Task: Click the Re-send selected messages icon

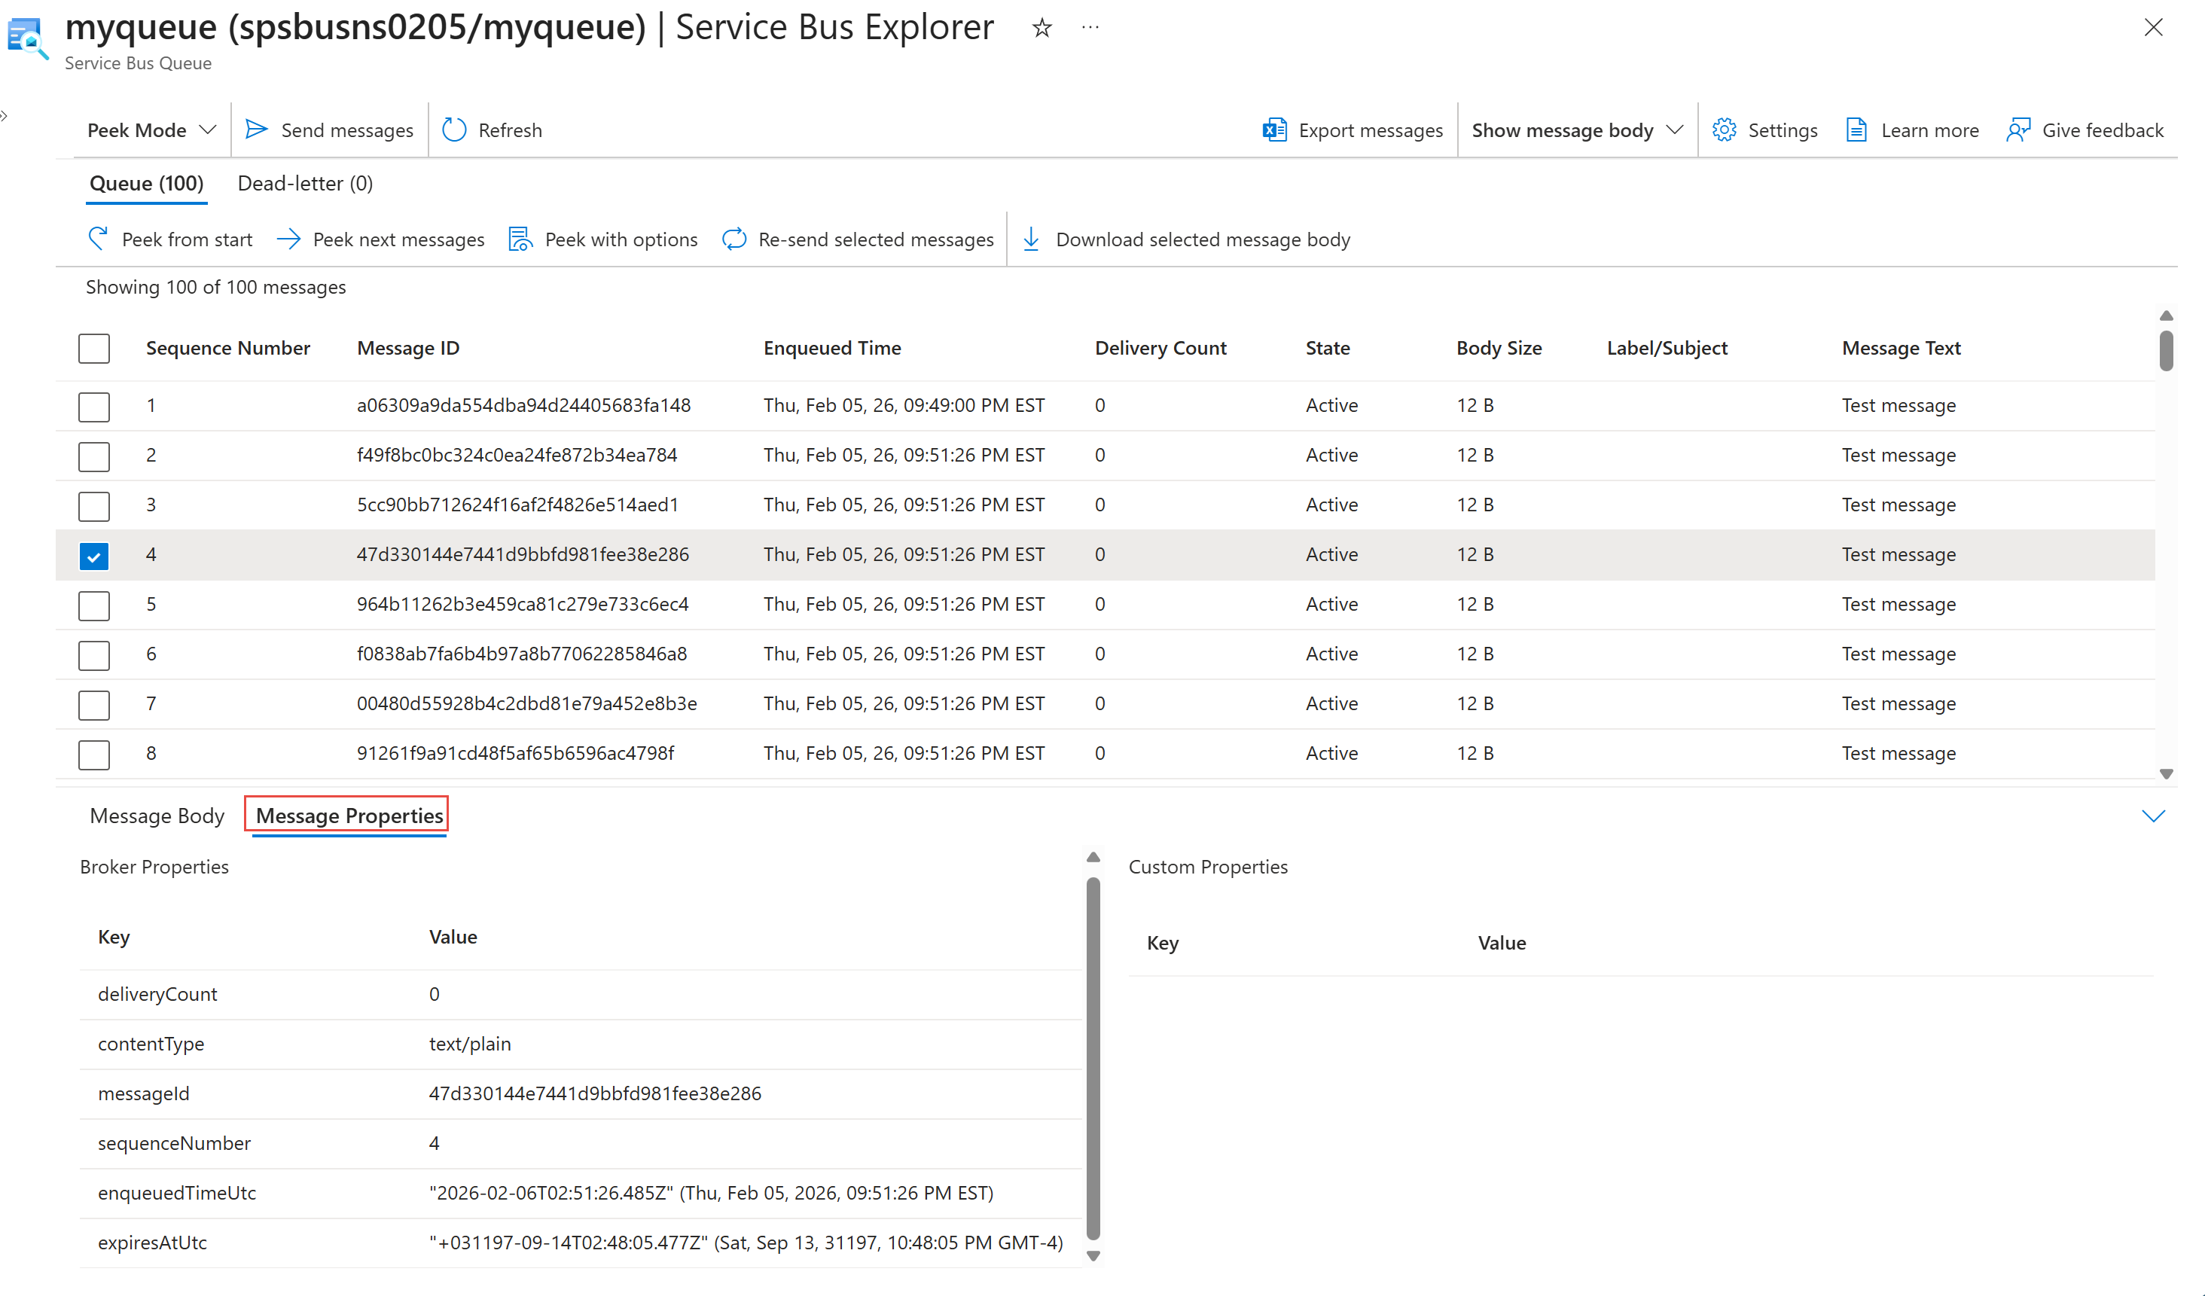Action: (x=734, y=239)
